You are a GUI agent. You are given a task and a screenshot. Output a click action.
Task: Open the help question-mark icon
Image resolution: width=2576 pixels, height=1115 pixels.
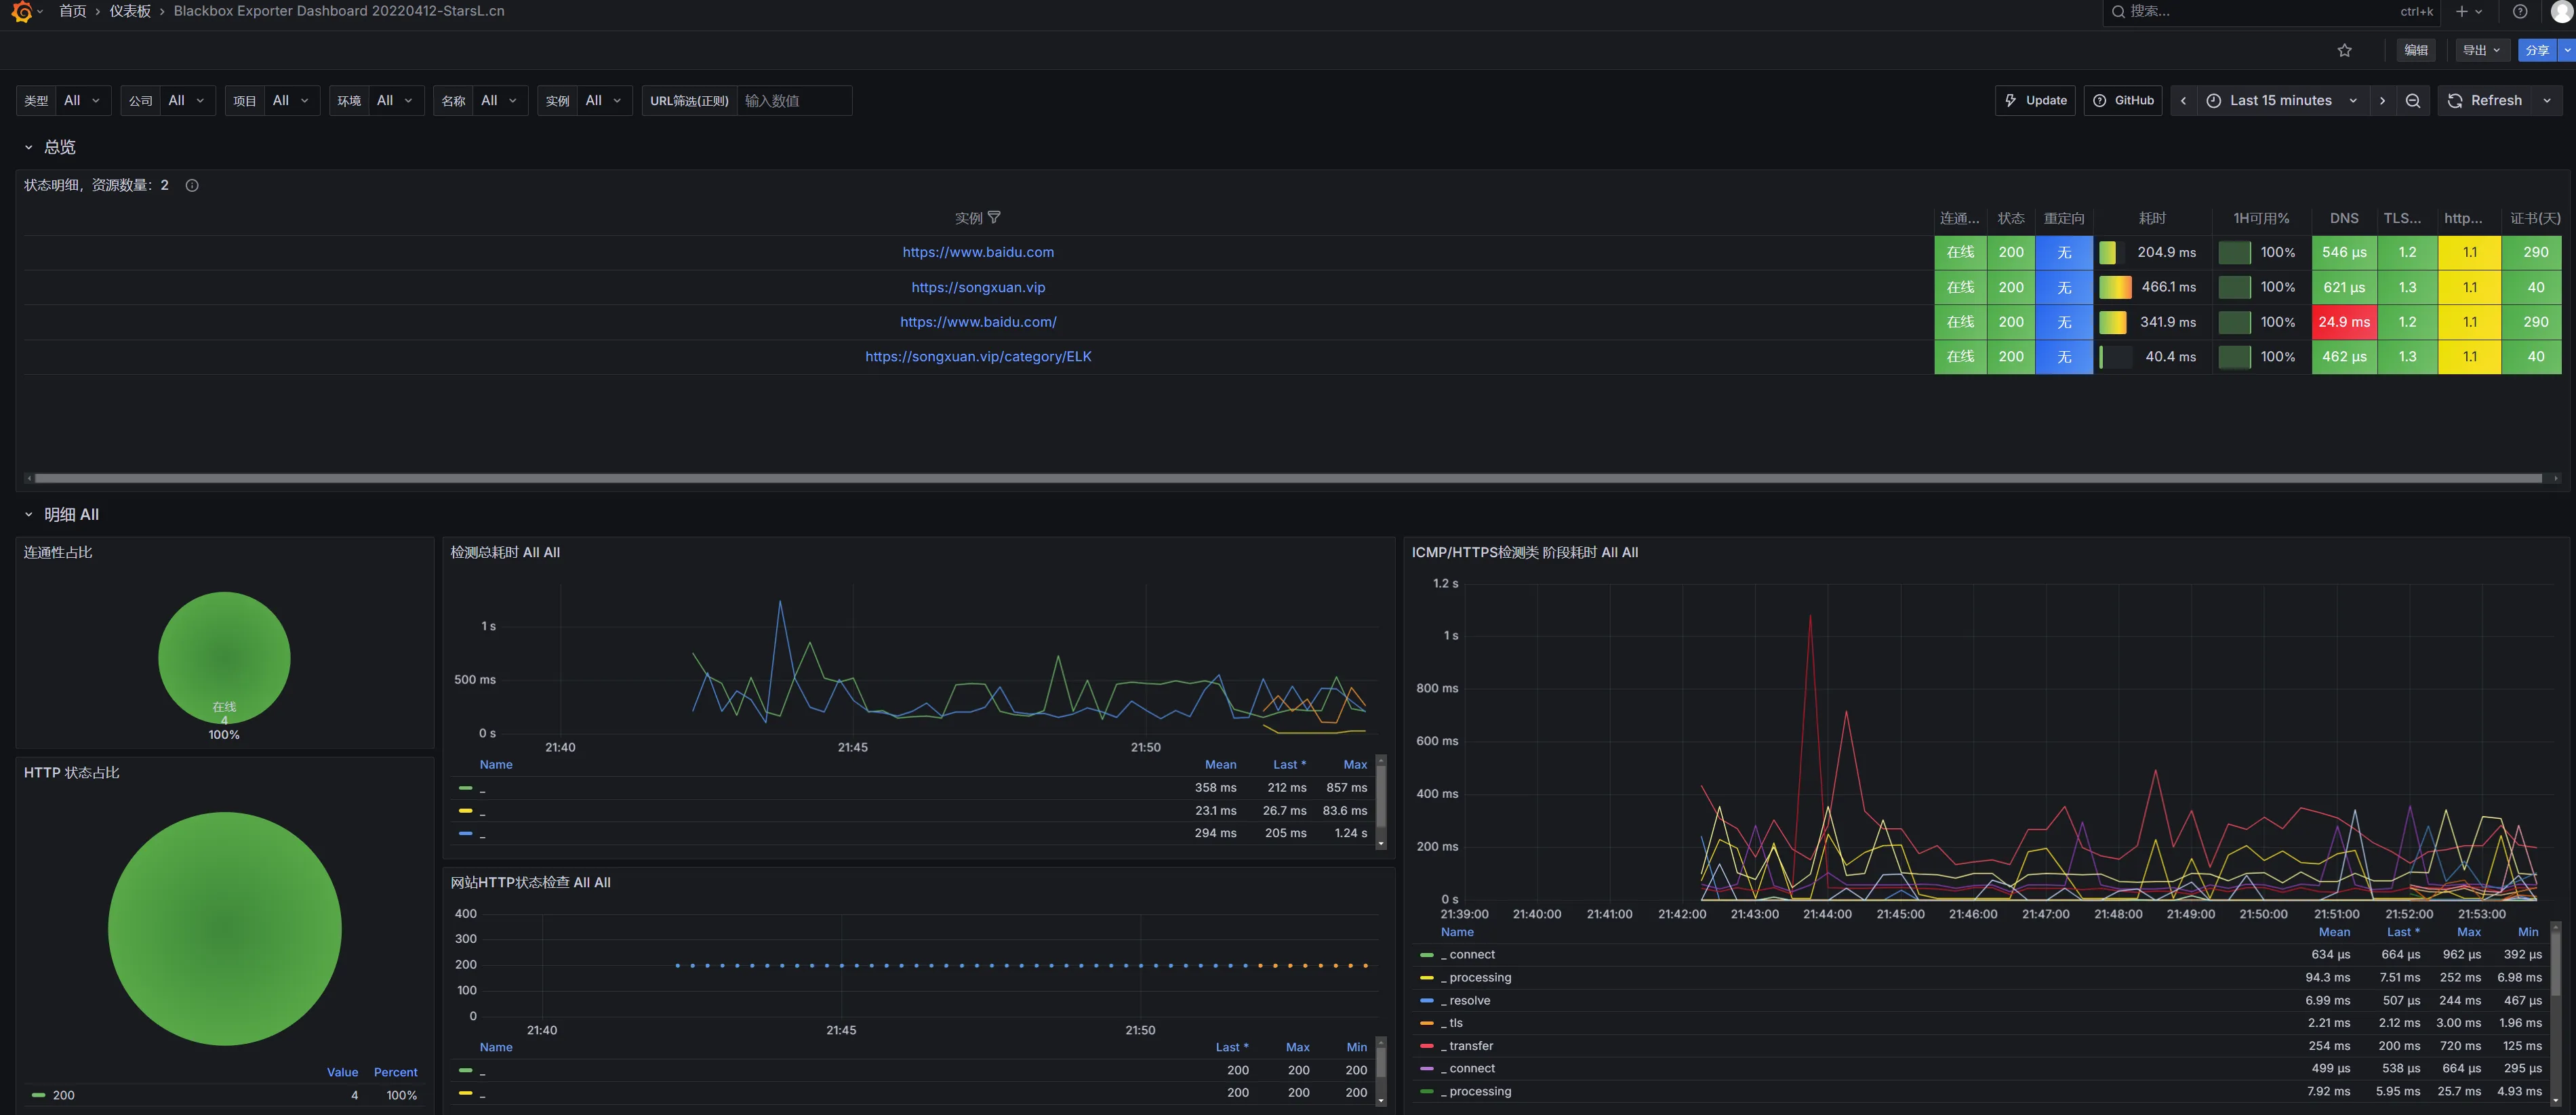point(2520,11)
